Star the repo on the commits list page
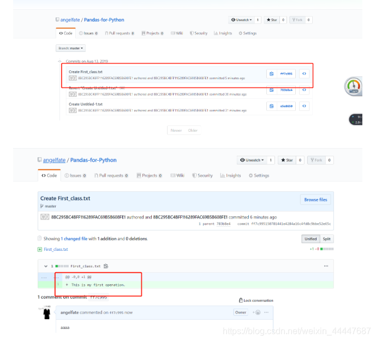This screenshot has height=341, width=376. coord(272,20)
